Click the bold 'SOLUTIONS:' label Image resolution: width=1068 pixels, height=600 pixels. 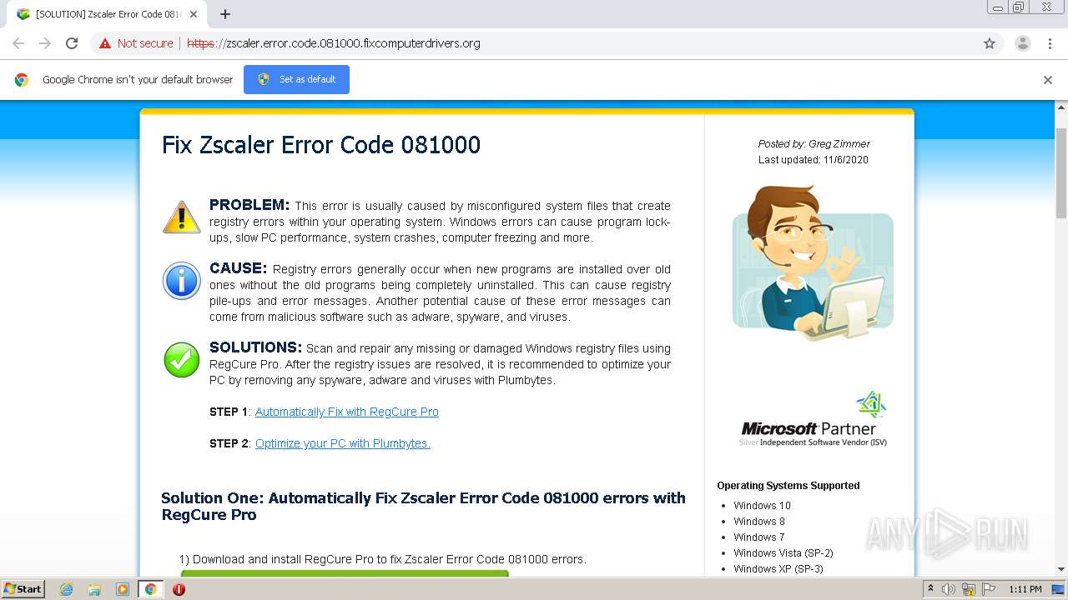(255, 347)
